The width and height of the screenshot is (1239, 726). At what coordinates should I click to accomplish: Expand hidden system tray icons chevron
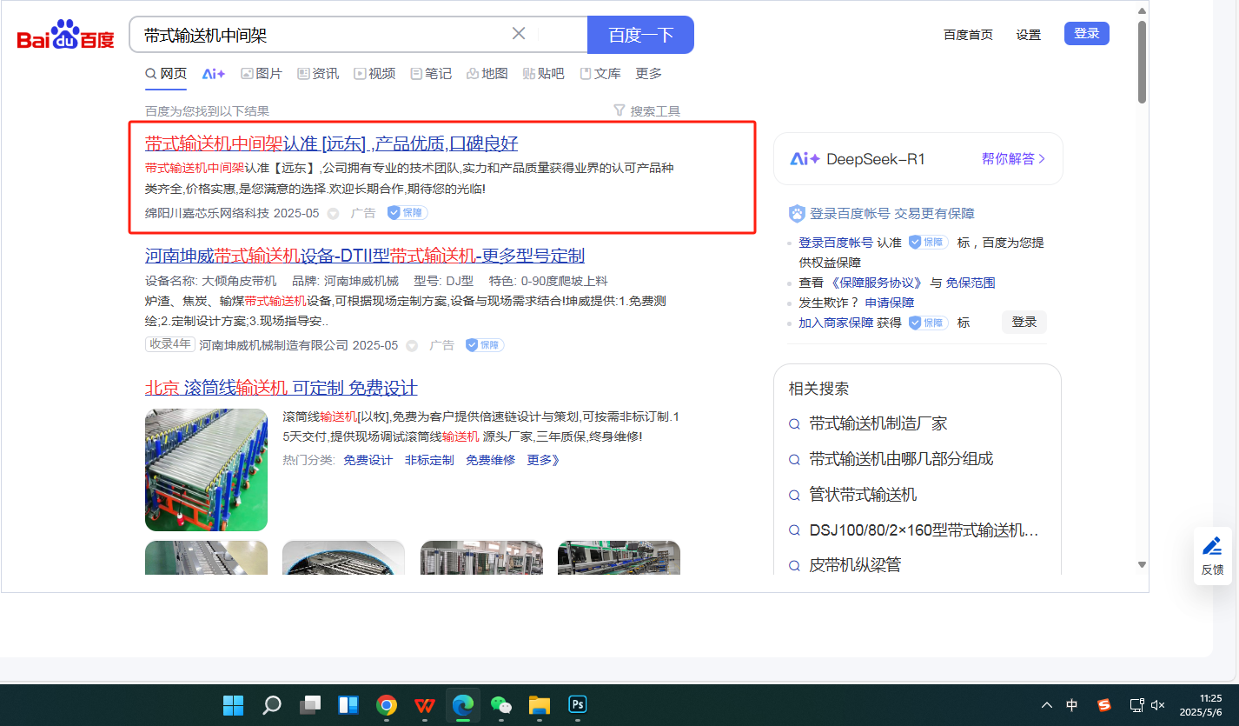coord(1047,704)
